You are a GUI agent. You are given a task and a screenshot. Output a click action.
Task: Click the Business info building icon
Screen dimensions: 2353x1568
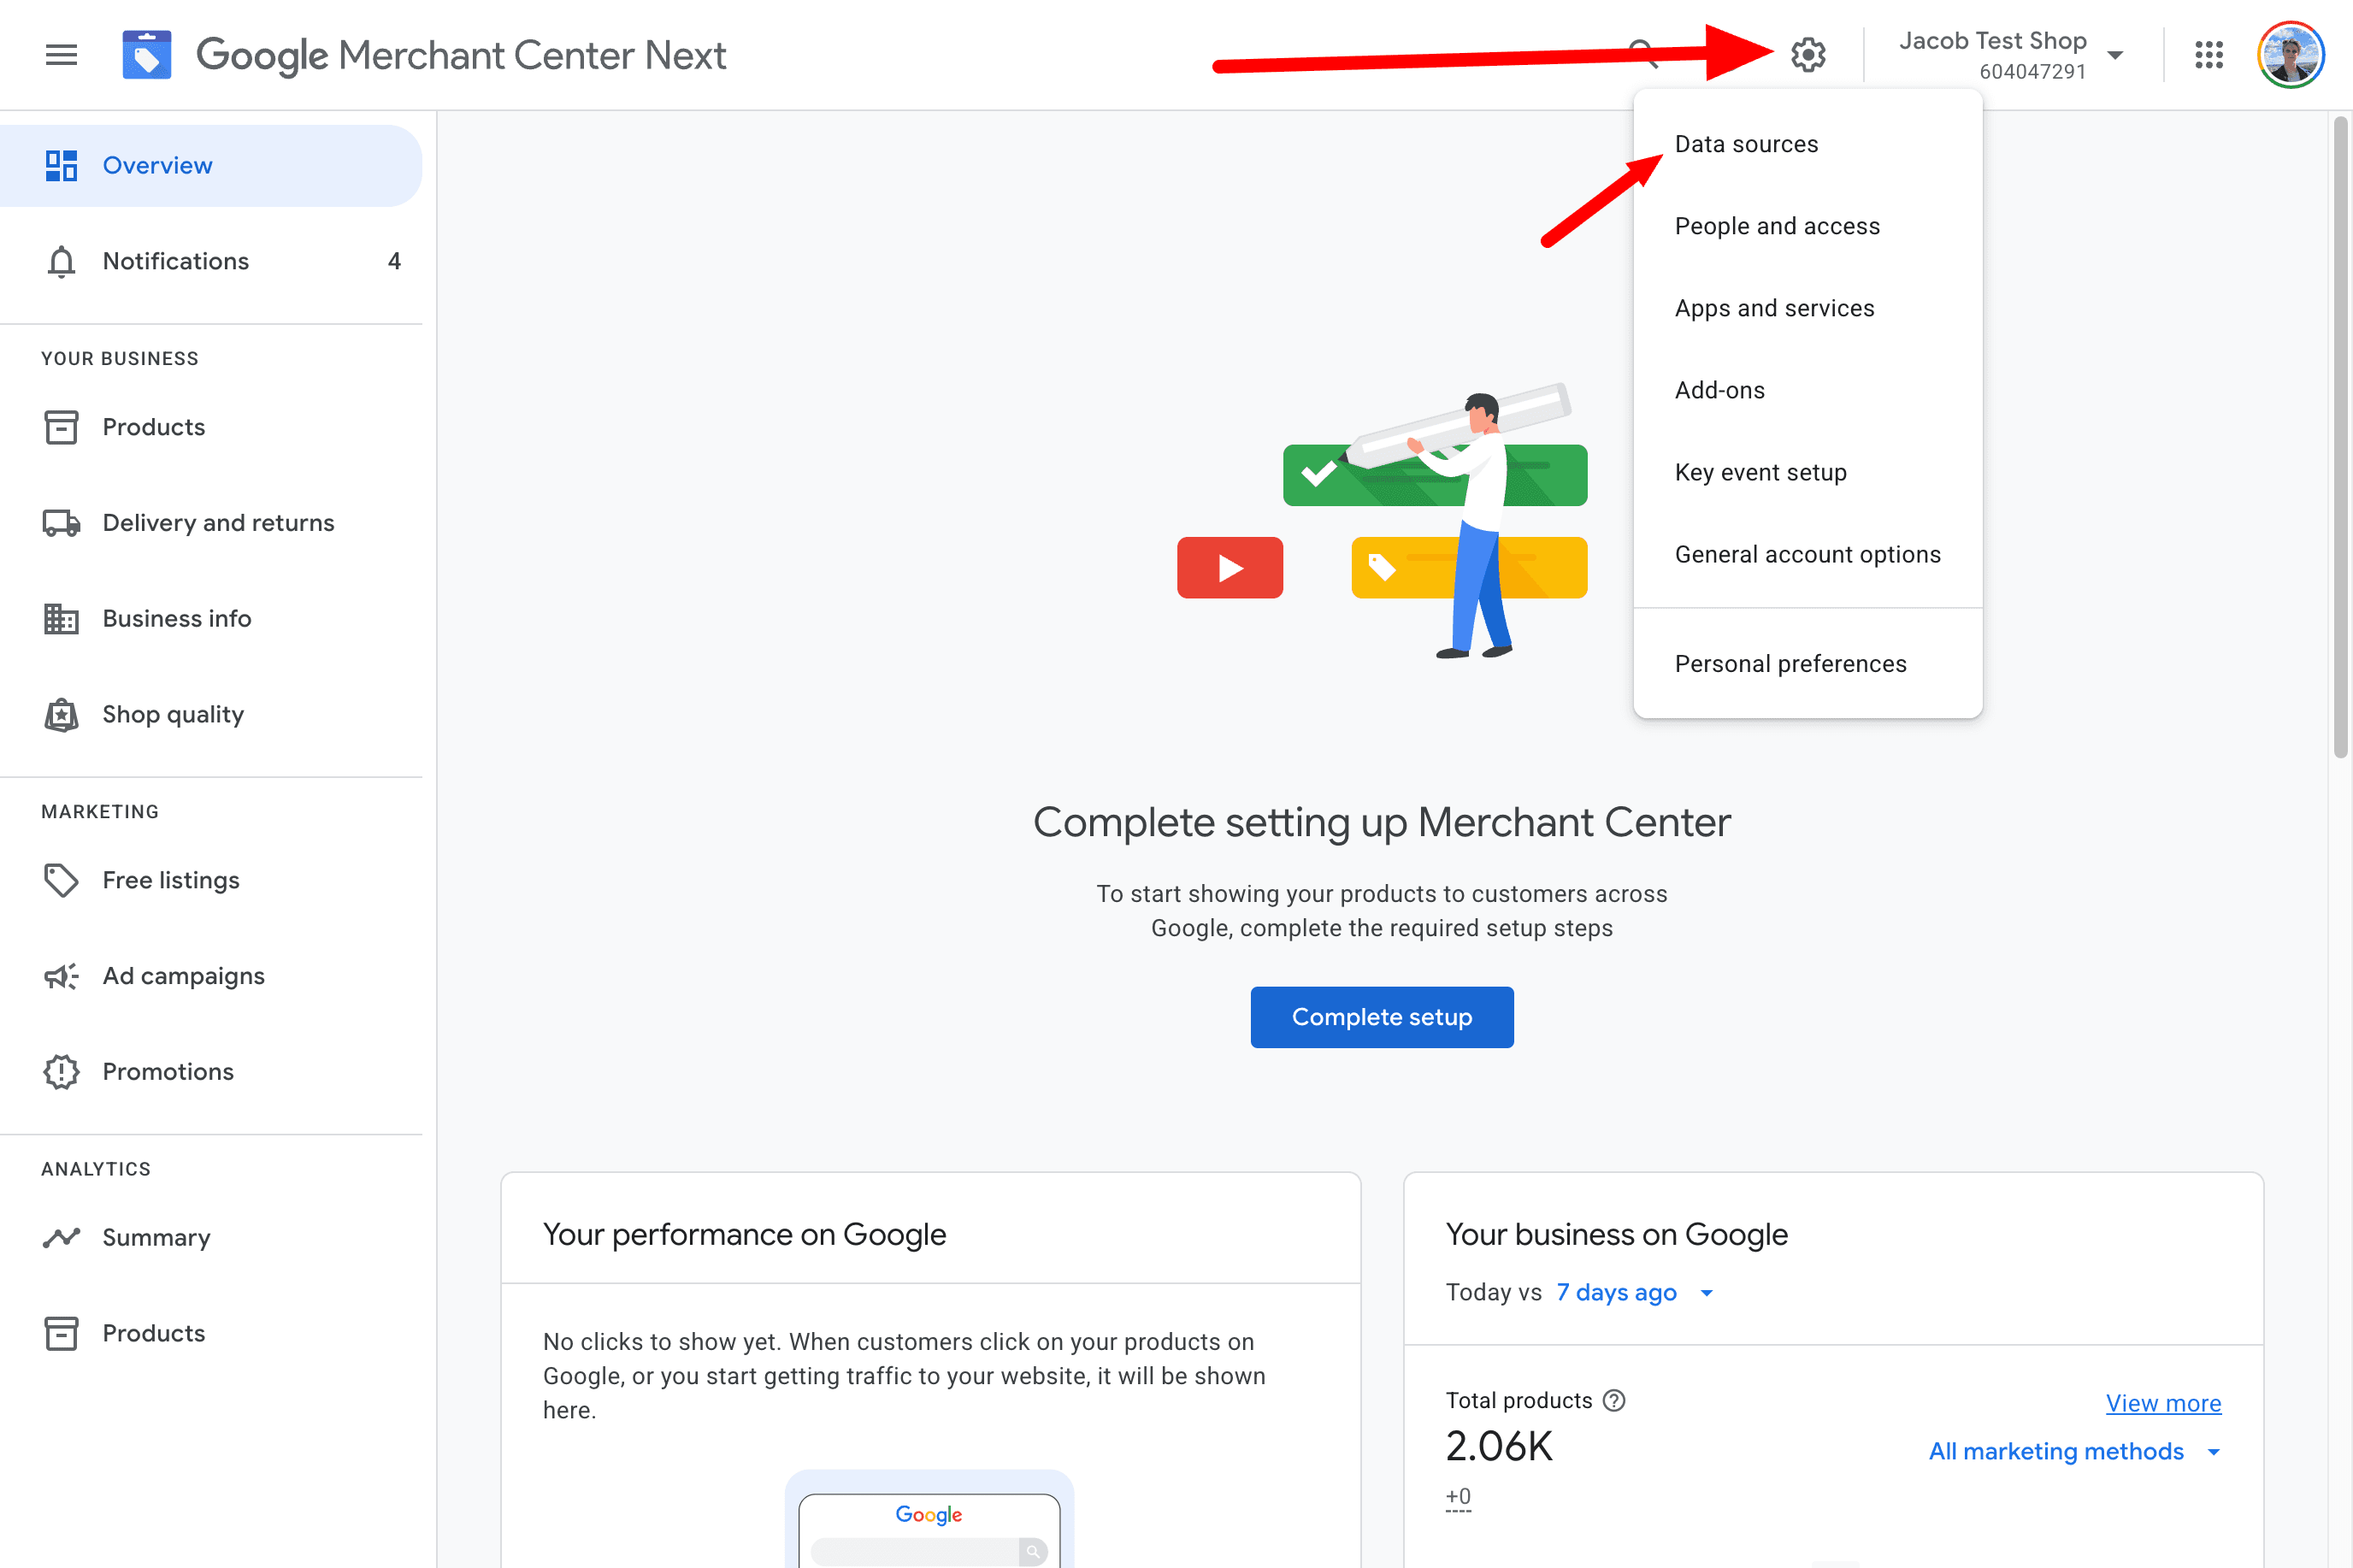coord(61,619)
